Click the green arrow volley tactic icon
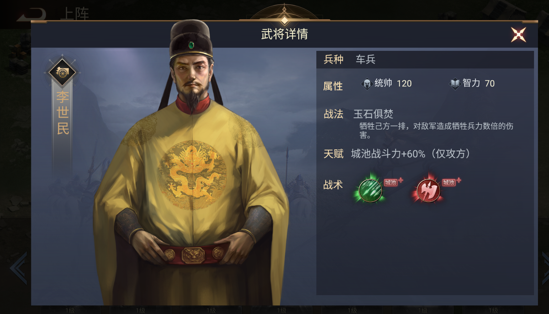Screen dimensions: 549x314 point(370,190)
